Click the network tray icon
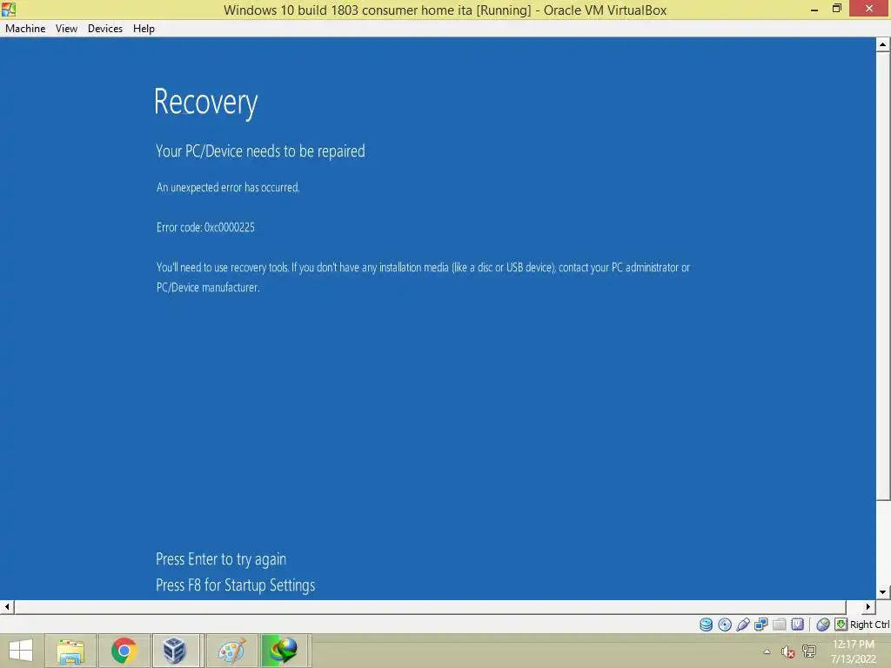The width and height of the screenshot is (891, 668). point(809,651)
